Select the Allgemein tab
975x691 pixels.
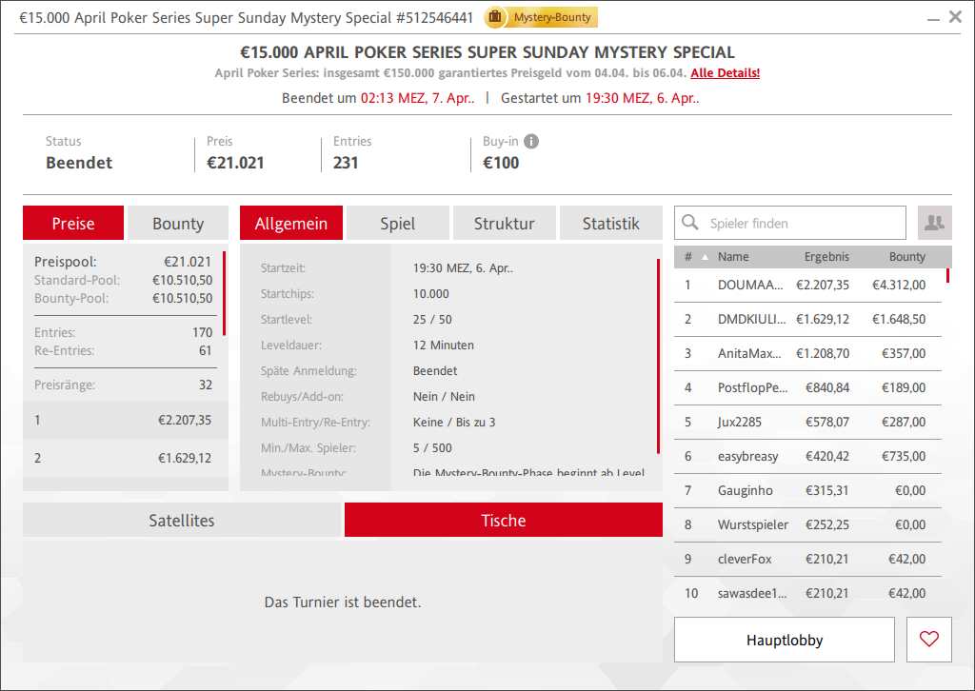click(291, 223)
